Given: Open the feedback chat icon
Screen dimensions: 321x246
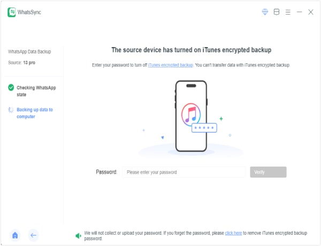Looking at the screenshot, I should [x=277, y=12].
